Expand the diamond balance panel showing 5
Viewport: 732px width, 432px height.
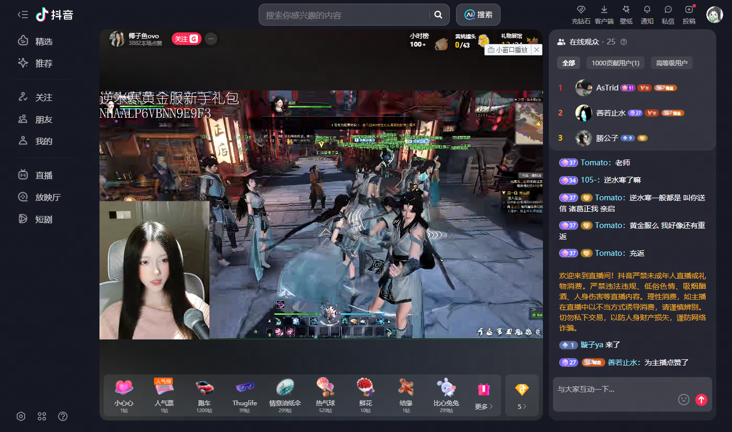pos(522,395)
